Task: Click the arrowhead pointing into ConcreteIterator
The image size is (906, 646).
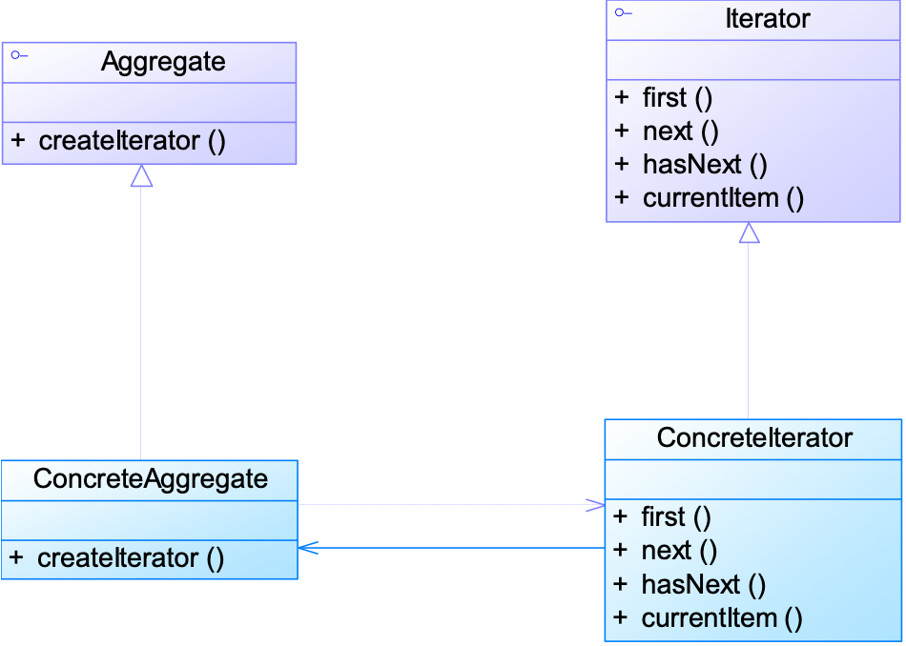Action: point(595,504)
